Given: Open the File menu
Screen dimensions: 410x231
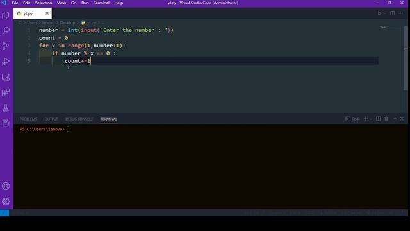Looking at the screenshot, I should click(x=15, y=3).
